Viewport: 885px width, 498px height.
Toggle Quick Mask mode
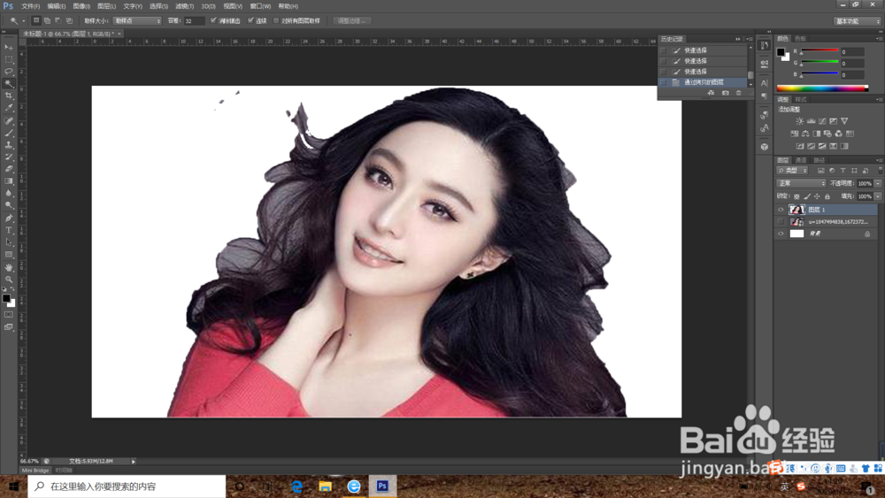[9, 315]
